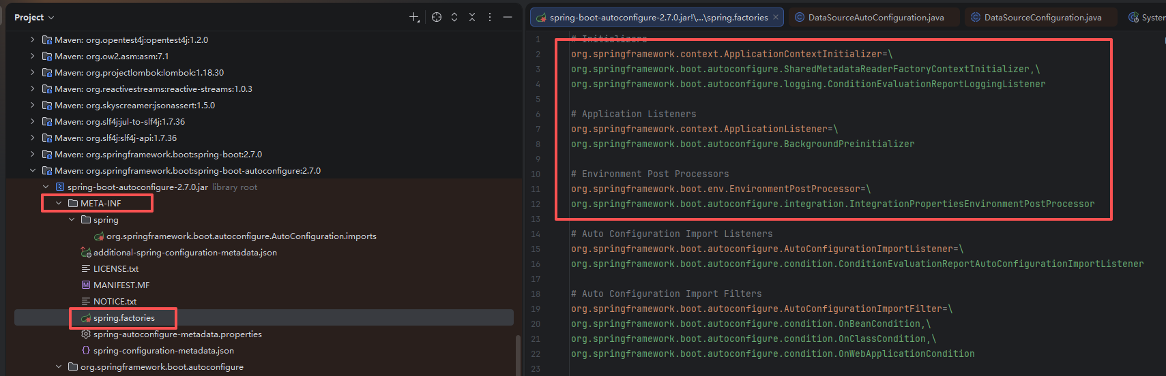This screenshot has height=376, width=1166.
Task: Click the expand all tree icon
Action: point(454,17)
